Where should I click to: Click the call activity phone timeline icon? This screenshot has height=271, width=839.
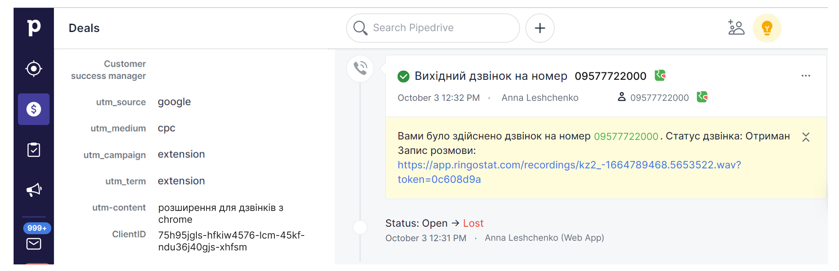pyautogui.click(x=360, y=68)
